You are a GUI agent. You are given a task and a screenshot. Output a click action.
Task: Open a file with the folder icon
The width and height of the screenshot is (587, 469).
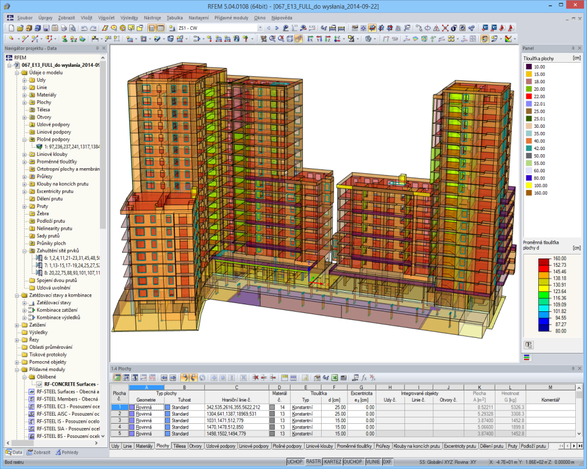tap(20, 28)
